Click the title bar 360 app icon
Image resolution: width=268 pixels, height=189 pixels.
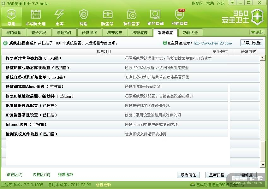pos(3,3)
